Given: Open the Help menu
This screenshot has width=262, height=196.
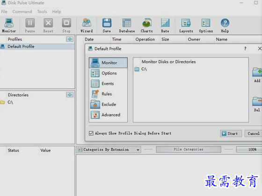Looking at the screenshot, I should tap(57, 12).
